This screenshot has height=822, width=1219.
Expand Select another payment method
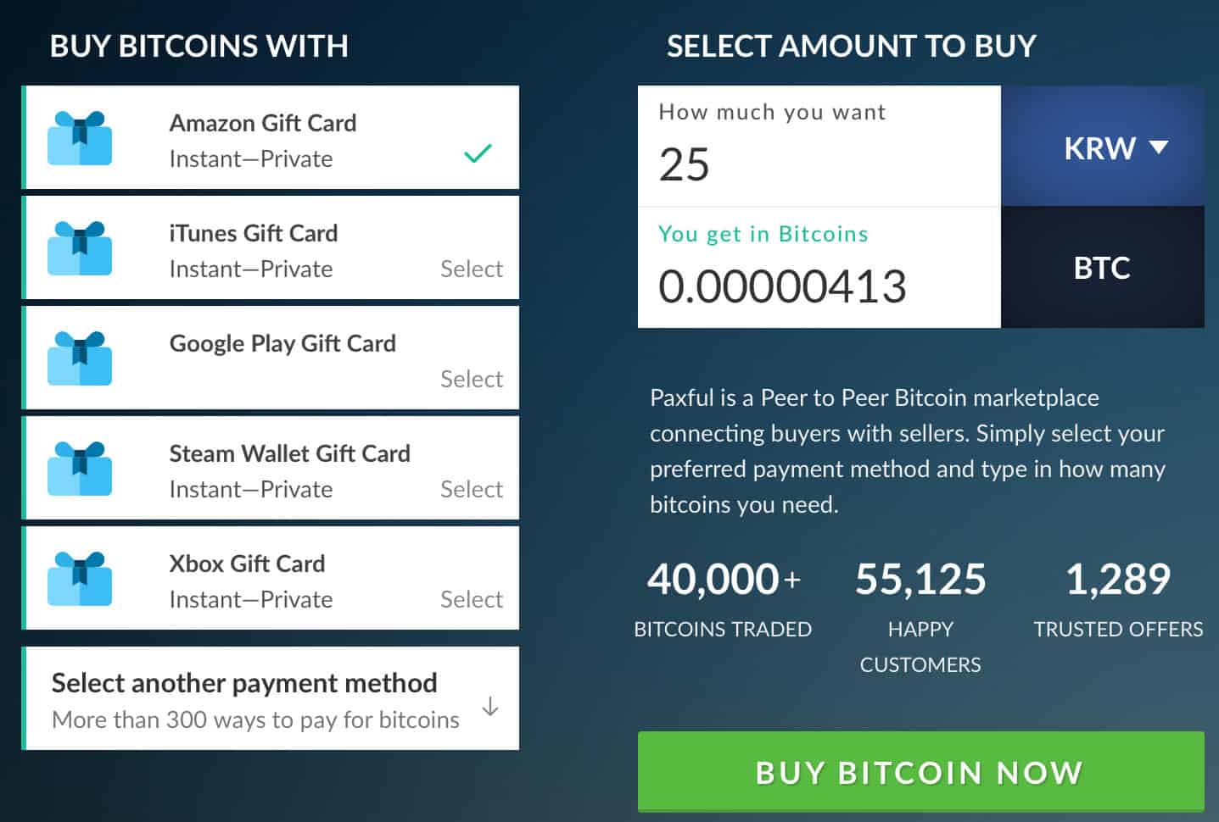(271, 698)
